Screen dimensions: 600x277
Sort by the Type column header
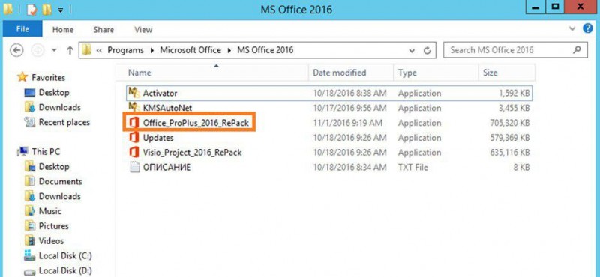(x=436, y=73)
